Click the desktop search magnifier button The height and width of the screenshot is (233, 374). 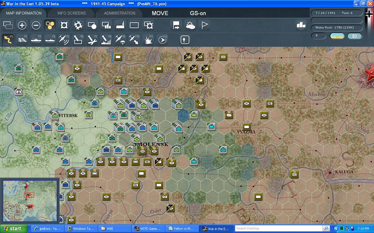326,228
